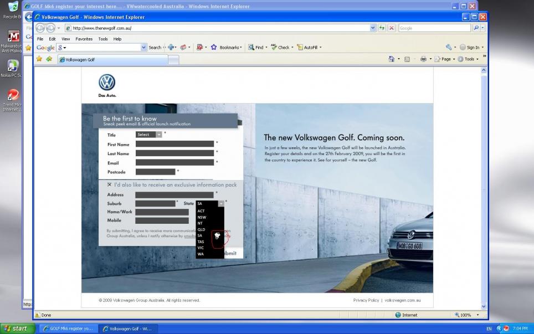Viewport: 534px width, 334px height.
Task: Open the address bar URL history dropdown
Action: [373, 28]
